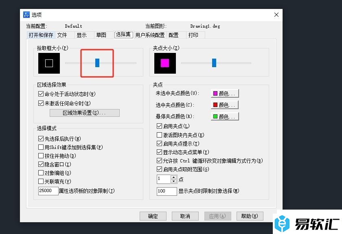Screen dimensions: 342x234
Task: Click the 25000 object limit field
Action: [48, 191]
